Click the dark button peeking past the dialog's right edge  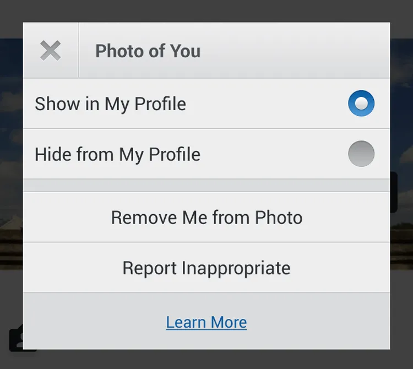(394, 192)
